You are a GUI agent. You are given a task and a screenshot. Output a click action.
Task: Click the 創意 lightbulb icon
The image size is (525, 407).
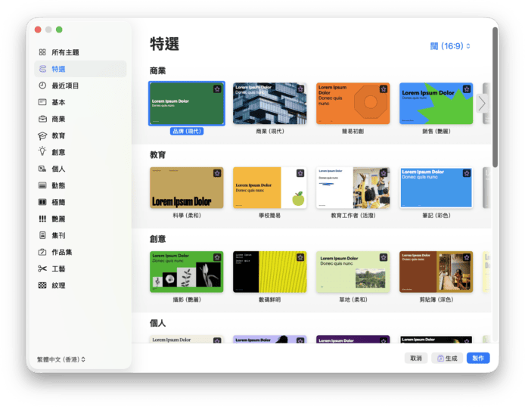point(42,152)
